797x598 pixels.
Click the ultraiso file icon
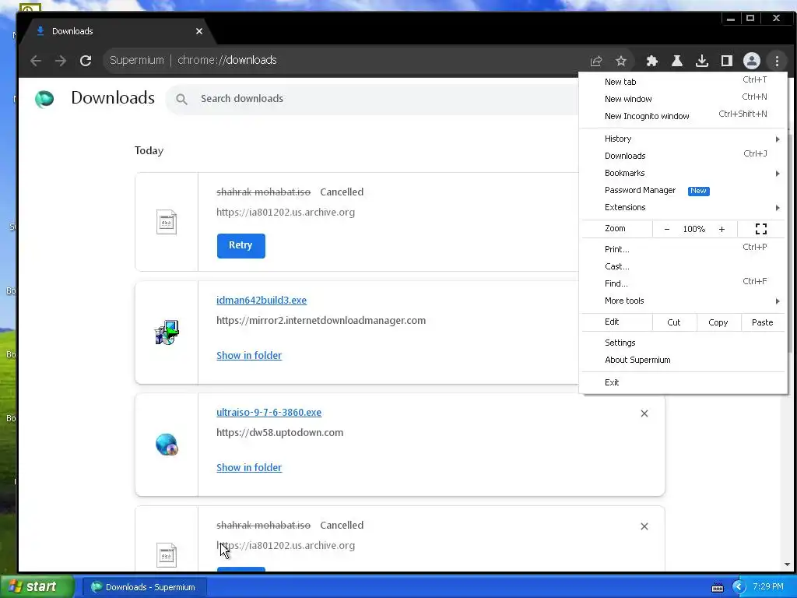click(x=167, y=445)
